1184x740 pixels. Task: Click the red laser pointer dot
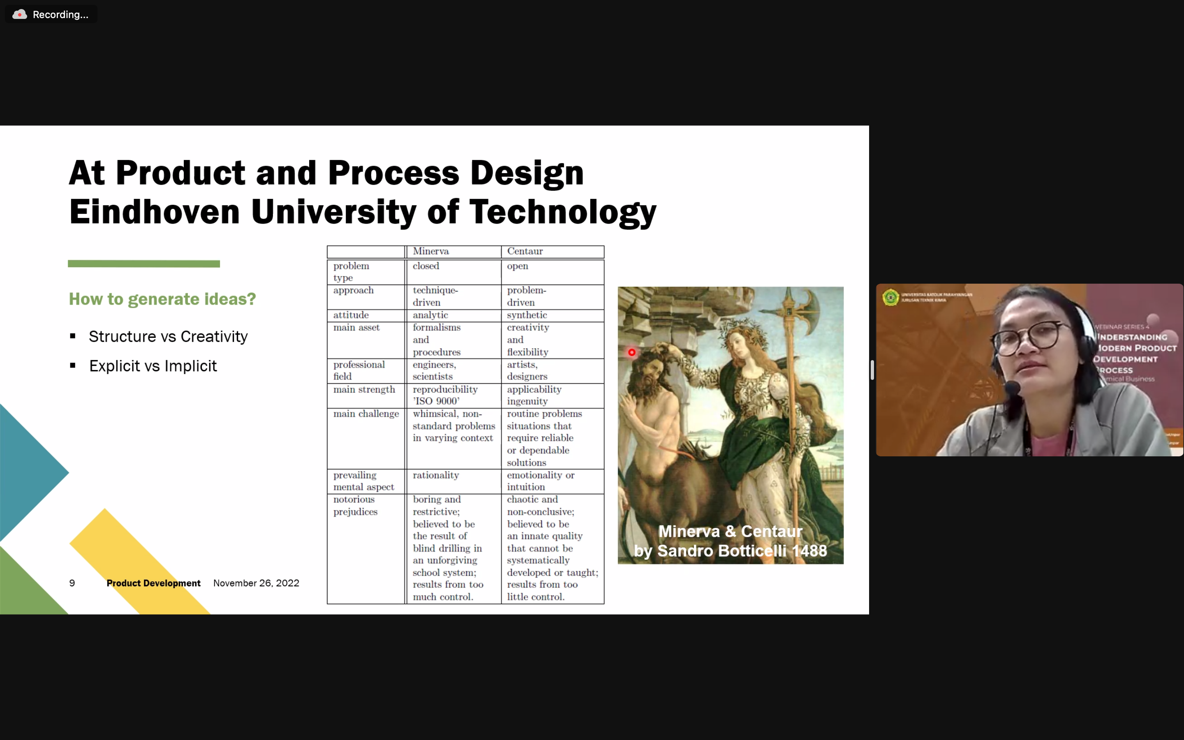pyautogui.click(x=631, y=352)
